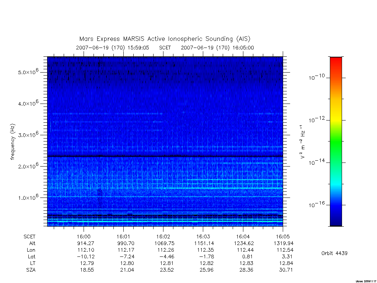Click the 10^-16 color bar label
377x283 pixels.
point(317,205)
